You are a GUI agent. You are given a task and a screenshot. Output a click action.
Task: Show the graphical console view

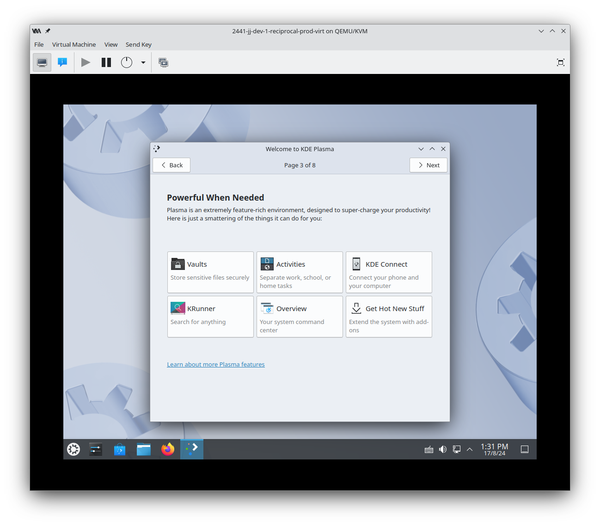tap(42, 62)
